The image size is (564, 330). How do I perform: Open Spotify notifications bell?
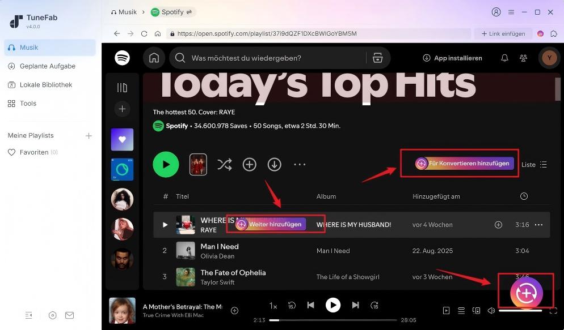pos(504,57)
